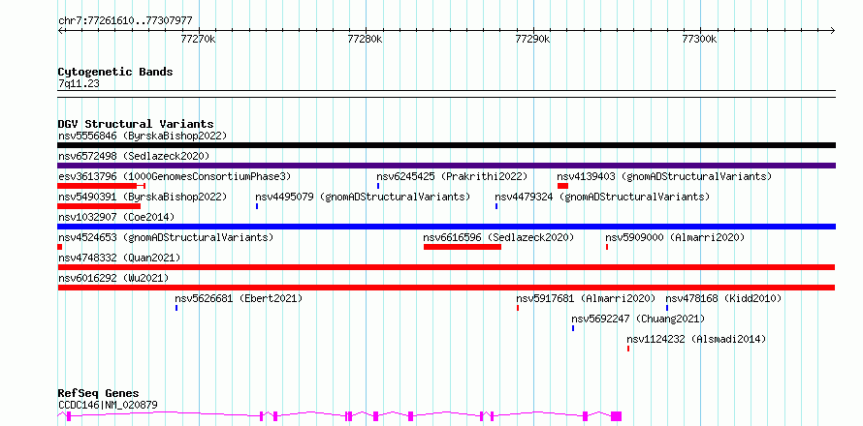Click the nsv6016292 Wu2021 label
Image resolution: width=863 pixels, height=426 pixels.
click(113, 278)
